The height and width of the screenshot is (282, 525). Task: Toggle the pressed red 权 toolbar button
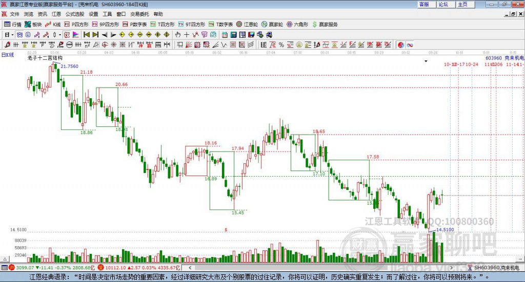click(x=67, y=35)
